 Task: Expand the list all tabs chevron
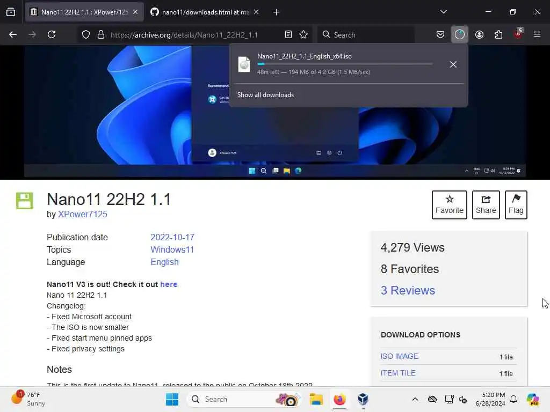444,12
